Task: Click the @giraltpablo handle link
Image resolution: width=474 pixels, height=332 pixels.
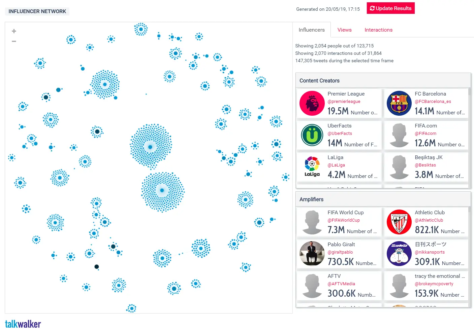Action: click(340, 252)
